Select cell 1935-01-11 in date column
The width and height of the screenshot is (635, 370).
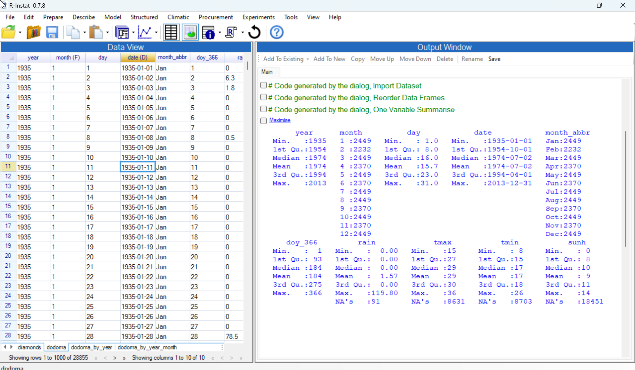click(137, 167)
